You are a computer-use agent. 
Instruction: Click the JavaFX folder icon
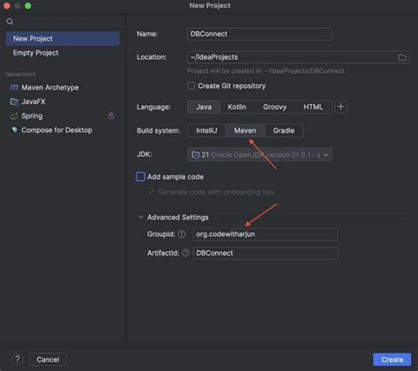coord(14,101)
